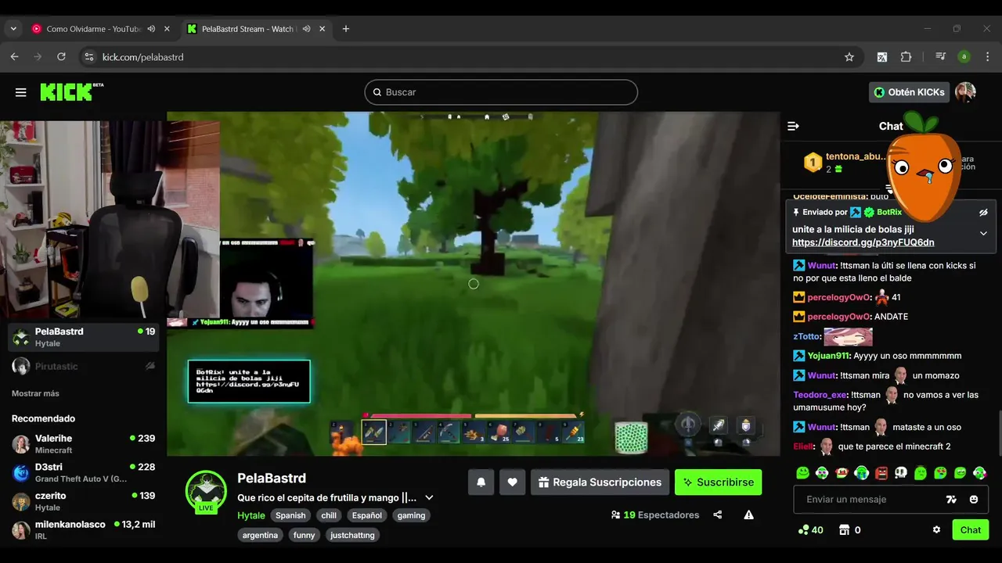Viewport: 1002px width, 563px height.
Task: Send message with Chat button
Action: click(971, 529)
